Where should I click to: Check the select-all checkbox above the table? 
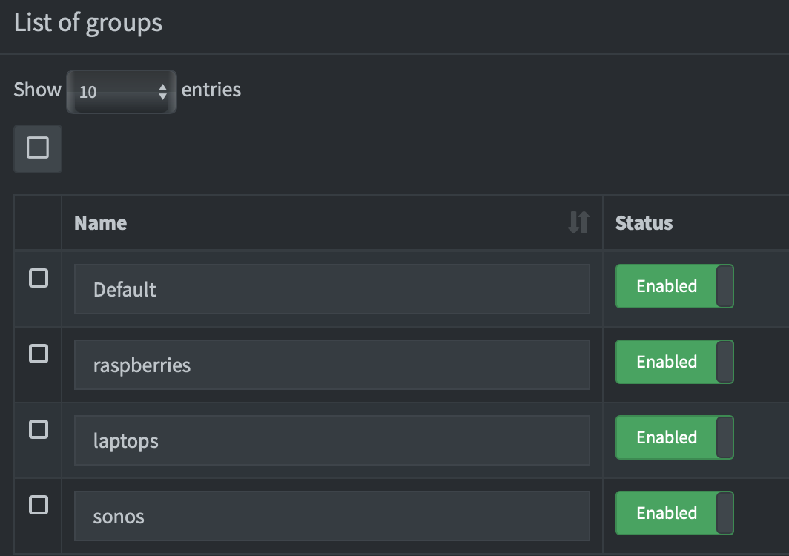(37, 148)
